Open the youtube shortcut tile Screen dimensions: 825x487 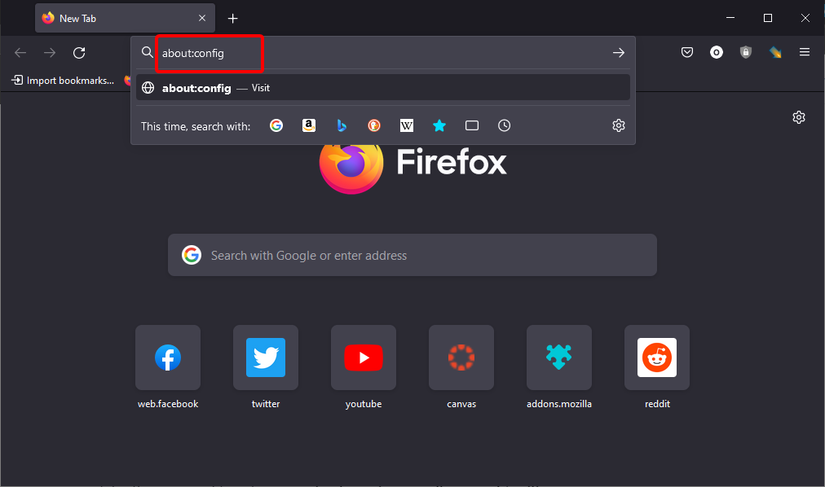[x=364, y=358]
